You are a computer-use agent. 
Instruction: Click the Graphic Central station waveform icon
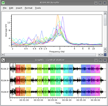coord(3,60)
